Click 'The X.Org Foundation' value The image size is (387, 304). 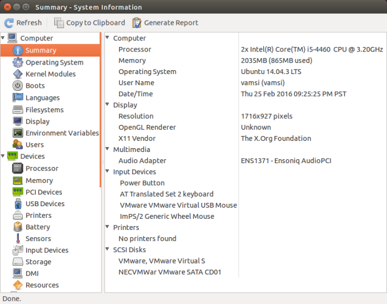tap(276, 138)
